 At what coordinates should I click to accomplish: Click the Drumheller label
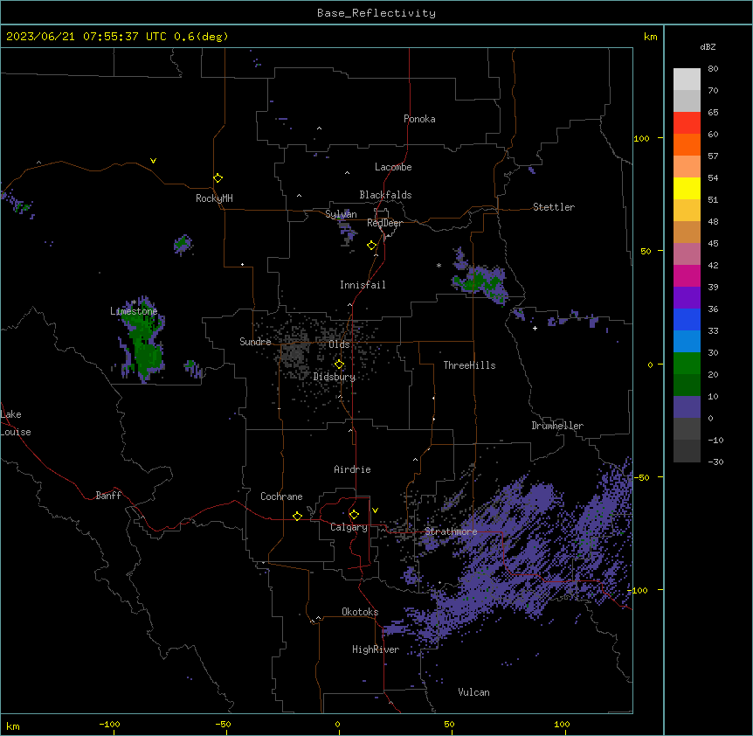[557, 426]
